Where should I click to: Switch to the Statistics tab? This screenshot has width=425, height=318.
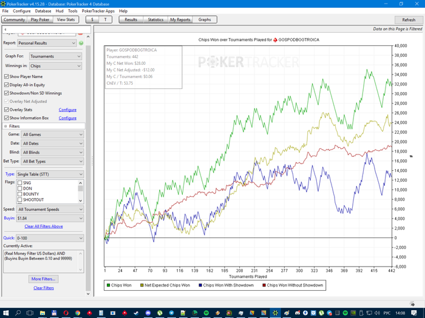(x=155, y=19)
